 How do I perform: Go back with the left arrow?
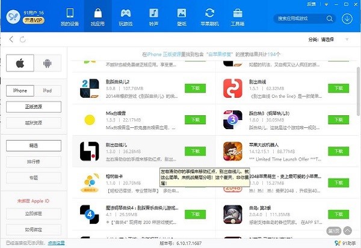11,39
